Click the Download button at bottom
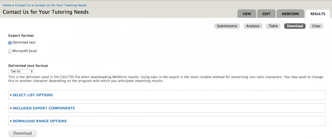The height and width of the screenshot is (139, 332). coord(22,133)
